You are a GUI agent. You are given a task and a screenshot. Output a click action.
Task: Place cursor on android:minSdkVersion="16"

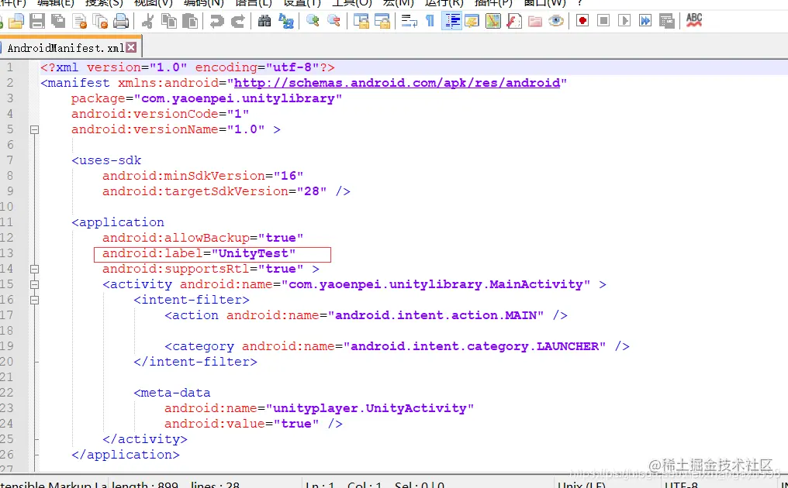(202, 177)
